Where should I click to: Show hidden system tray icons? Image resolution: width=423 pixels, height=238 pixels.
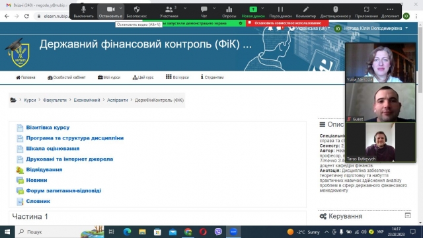click(327, 232)
